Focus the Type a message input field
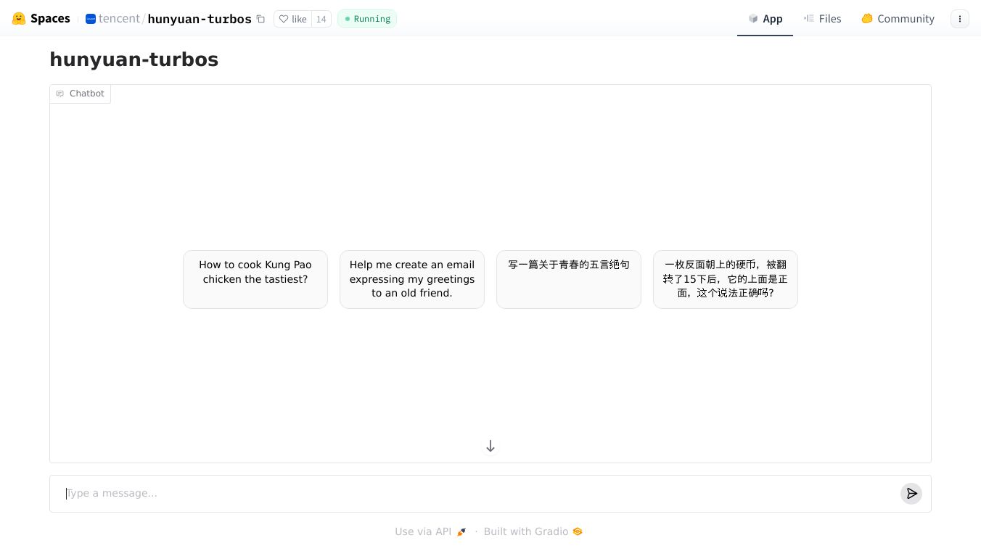The image size is (981, 551). (479, 494)
